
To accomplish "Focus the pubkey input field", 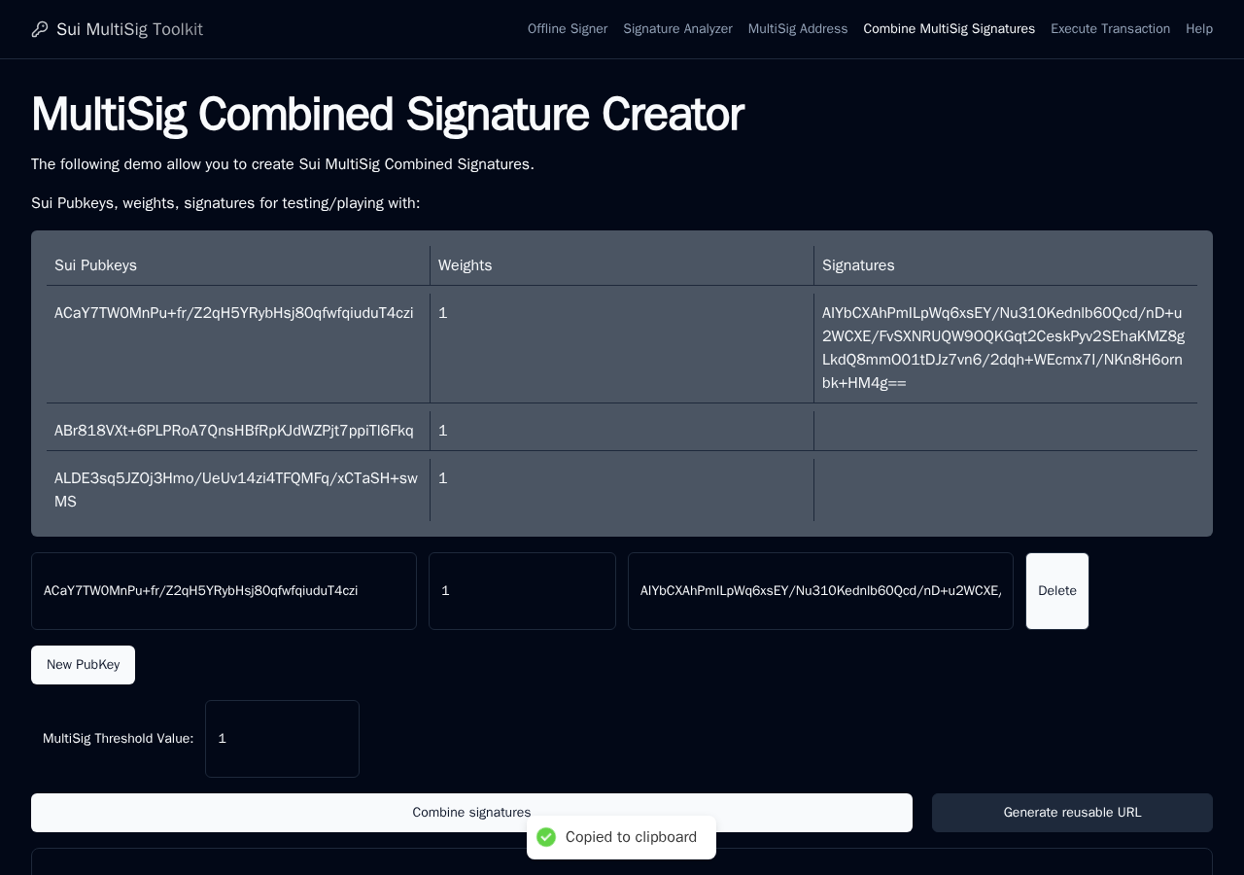I will (x=224, y=591).
